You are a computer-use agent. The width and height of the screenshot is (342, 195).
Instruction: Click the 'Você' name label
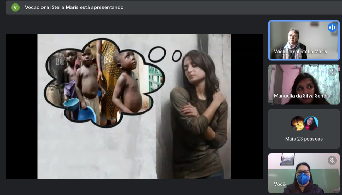coord(280,184)
